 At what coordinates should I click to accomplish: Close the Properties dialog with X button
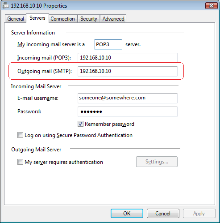tap(212, 6)
